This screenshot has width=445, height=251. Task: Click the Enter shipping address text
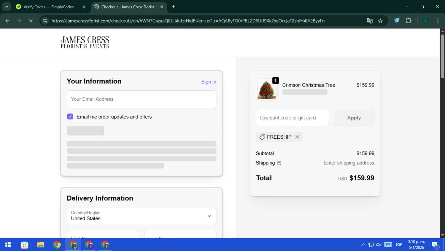pos(349,163)
